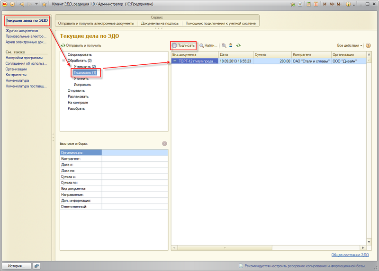The width and height of the screenshot is (379, 271).
Task: Sort by Дата column header
Action: [236, 54]
